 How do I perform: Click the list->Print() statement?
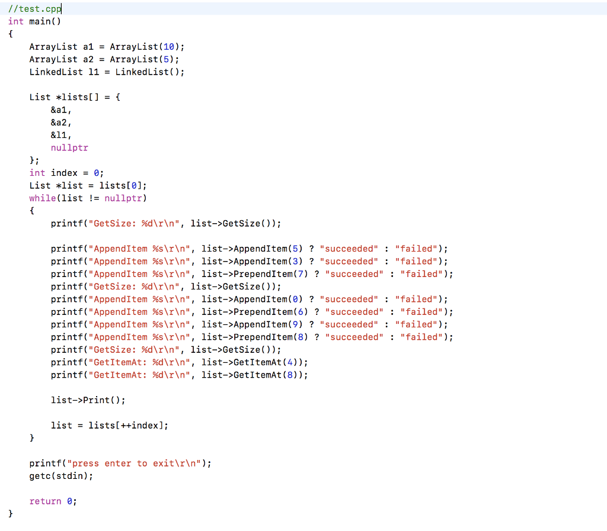[x=86, y=400]
